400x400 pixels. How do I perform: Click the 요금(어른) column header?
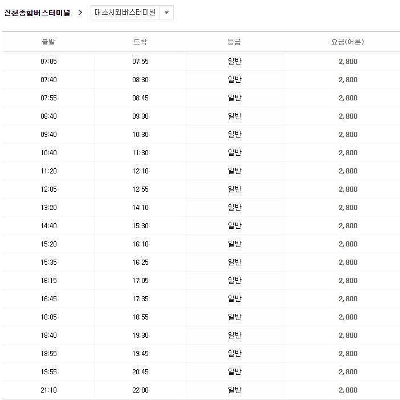pyautogui.click(x=348, y=42)
